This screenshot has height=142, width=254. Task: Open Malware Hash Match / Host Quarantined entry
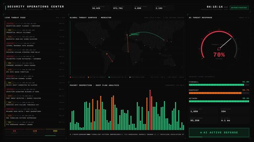pyautogui.click(x=35, y=110)
